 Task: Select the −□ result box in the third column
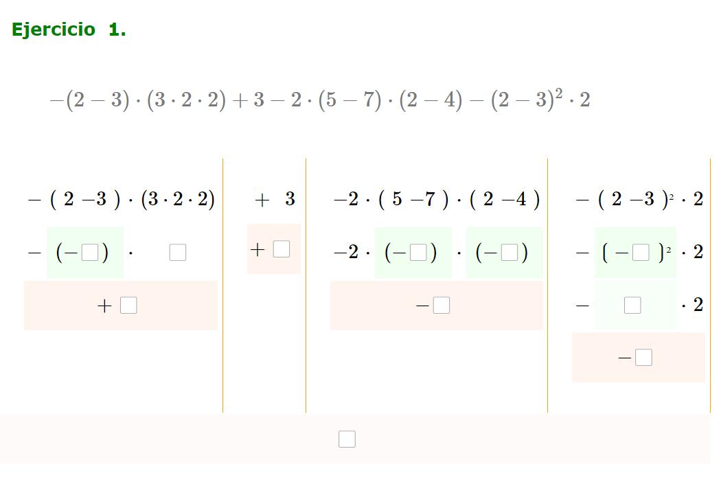click(x=442, y=306)
